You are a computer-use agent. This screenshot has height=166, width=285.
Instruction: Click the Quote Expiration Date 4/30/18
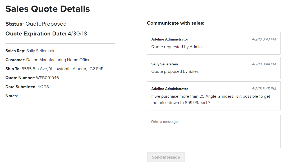pyautogui.click(x=77, y=34)
